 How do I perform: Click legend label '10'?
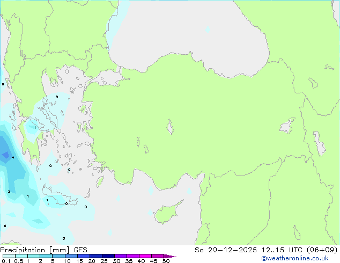(x=67, y=261)
